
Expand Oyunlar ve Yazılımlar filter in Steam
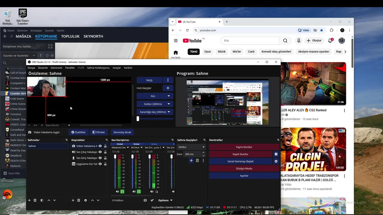click(x=34, y=56)
